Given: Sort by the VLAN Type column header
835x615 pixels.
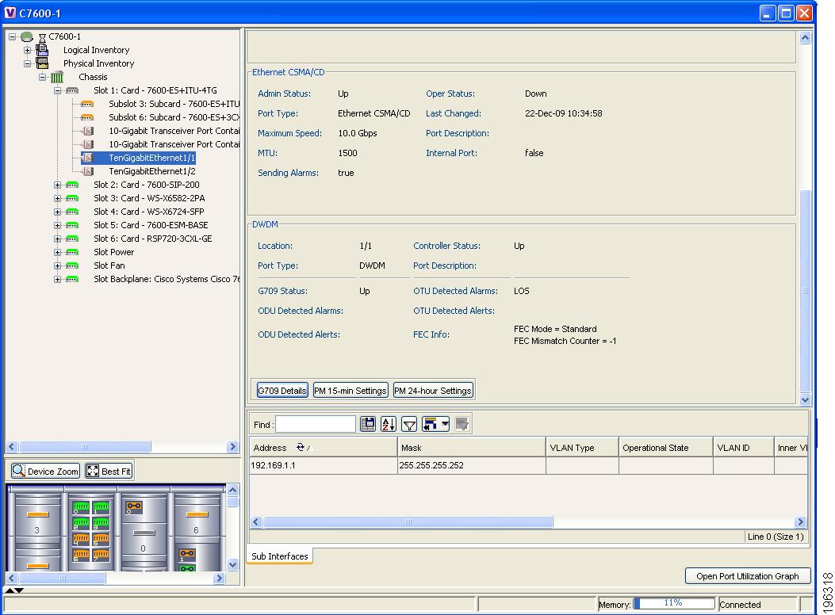Looking at the screenshot, I should coord(582,448).
